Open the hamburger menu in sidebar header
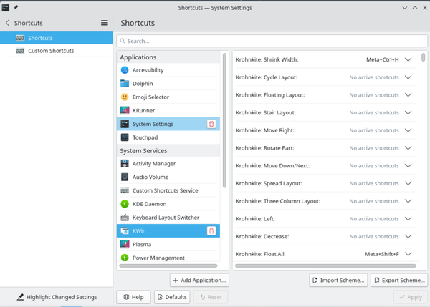Screen dimensions: 430x307 tap(104, 23)
